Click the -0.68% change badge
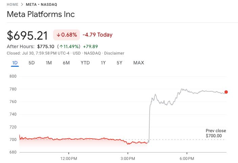Image resolution: width=238 pixels, height=163 pixels. pos(66,35)
